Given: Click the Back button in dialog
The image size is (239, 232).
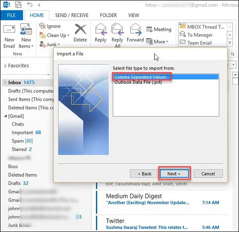Looking at the screenshot, I should [145, 174].
